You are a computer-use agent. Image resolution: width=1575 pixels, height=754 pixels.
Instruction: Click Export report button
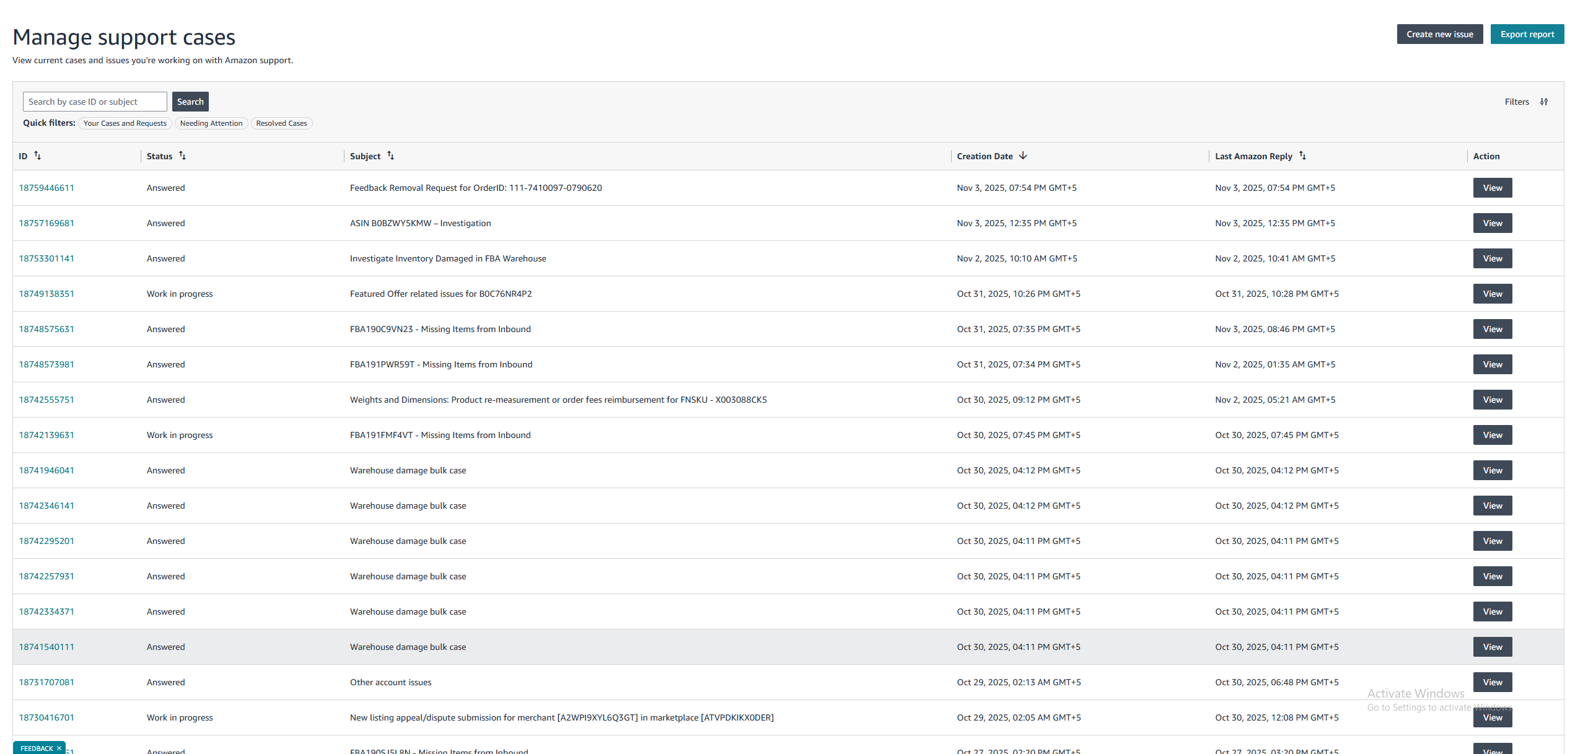click(1527, 34)
